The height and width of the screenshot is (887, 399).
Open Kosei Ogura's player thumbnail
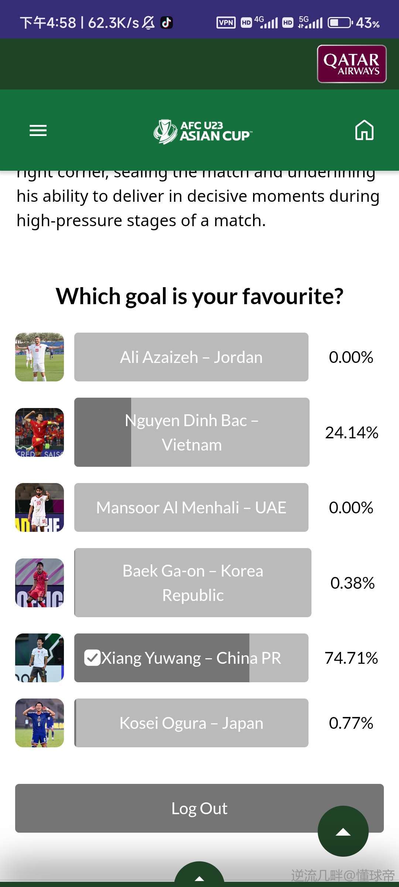pyautogui.click(x=40, y=723)
